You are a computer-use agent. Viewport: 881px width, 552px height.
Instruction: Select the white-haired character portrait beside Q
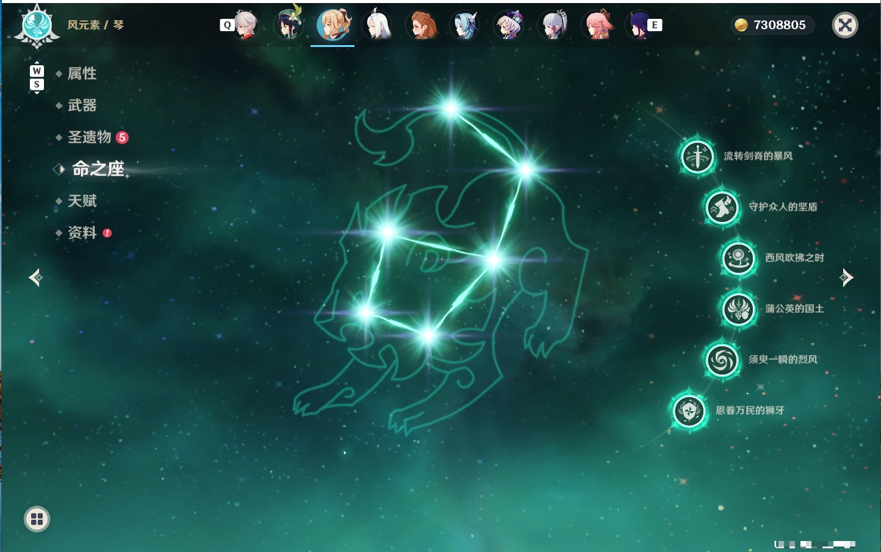[x=245, y=25]
